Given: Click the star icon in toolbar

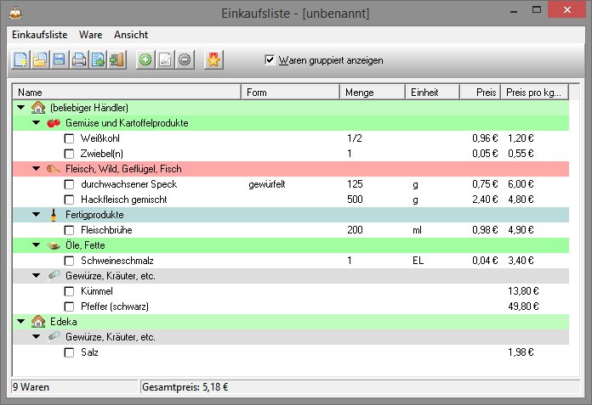Looking at the screenshot, I should point(213,59).
